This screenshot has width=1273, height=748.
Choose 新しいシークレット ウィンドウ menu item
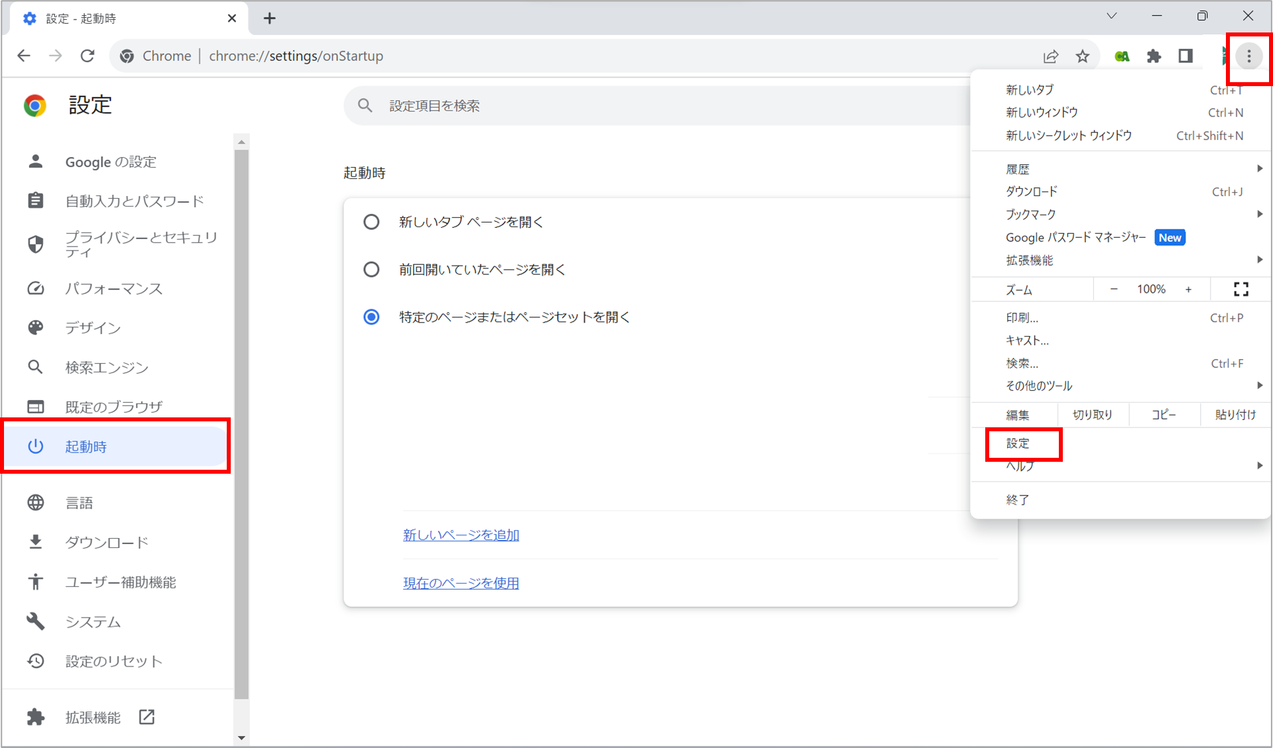point(1069,136)
